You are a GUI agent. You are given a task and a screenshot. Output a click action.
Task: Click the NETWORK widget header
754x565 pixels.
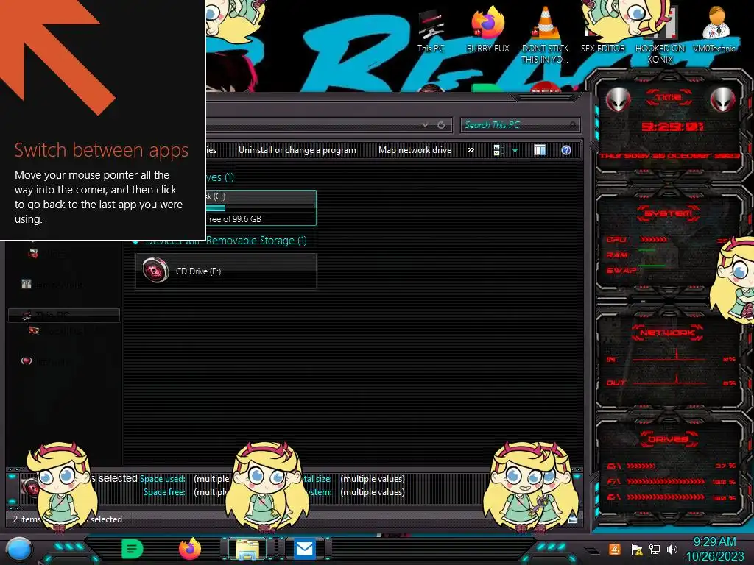[x=667, y=333]
